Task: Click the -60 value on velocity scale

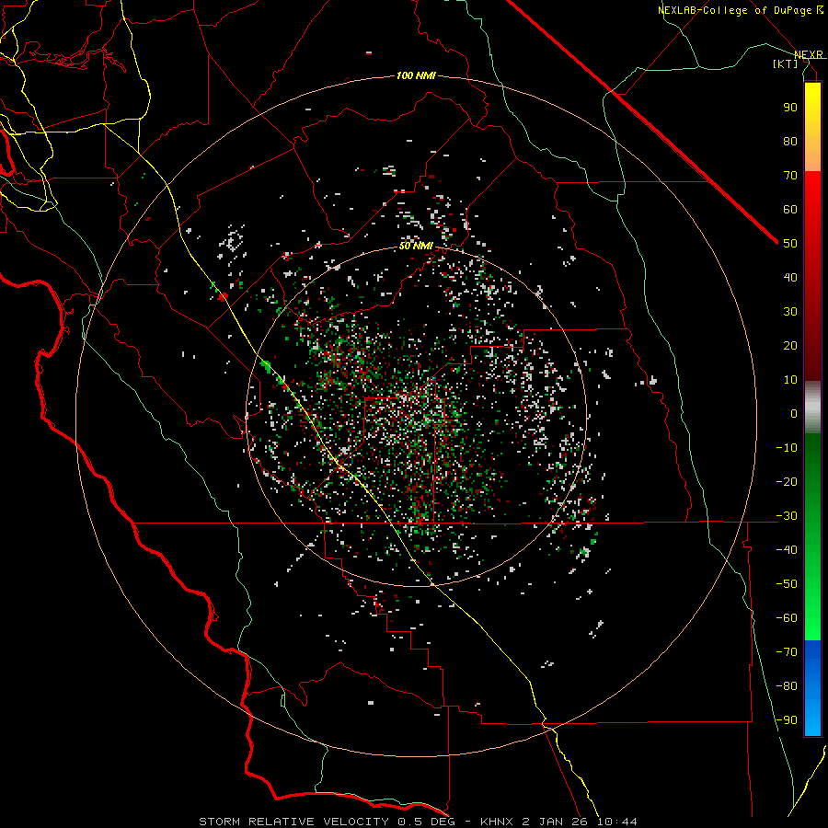Action: point(787,618)
